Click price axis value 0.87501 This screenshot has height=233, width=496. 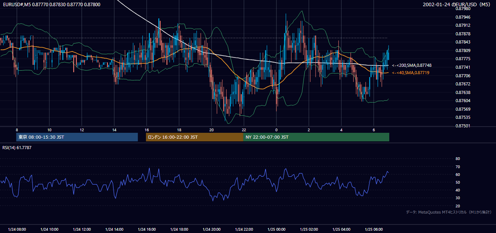[x=463, y=126]
